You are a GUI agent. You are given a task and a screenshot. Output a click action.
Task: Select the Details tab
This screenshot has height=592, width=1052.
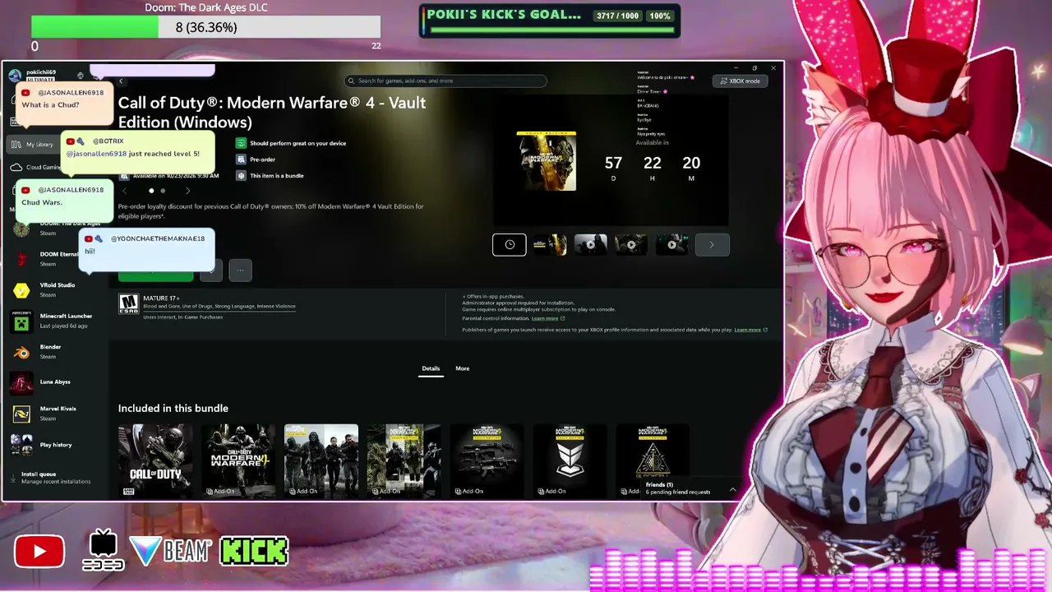tap(431, 368)
